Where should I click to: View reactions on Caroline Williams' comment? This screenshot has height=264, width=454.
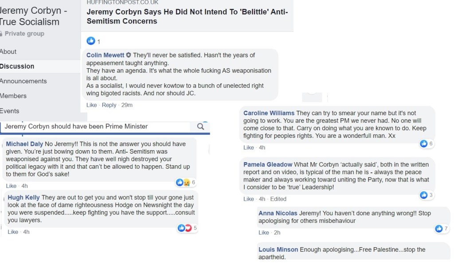(x=426, y=144)
